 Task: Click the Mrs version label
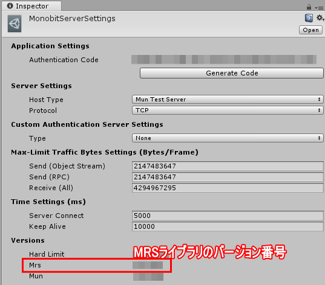35,265
